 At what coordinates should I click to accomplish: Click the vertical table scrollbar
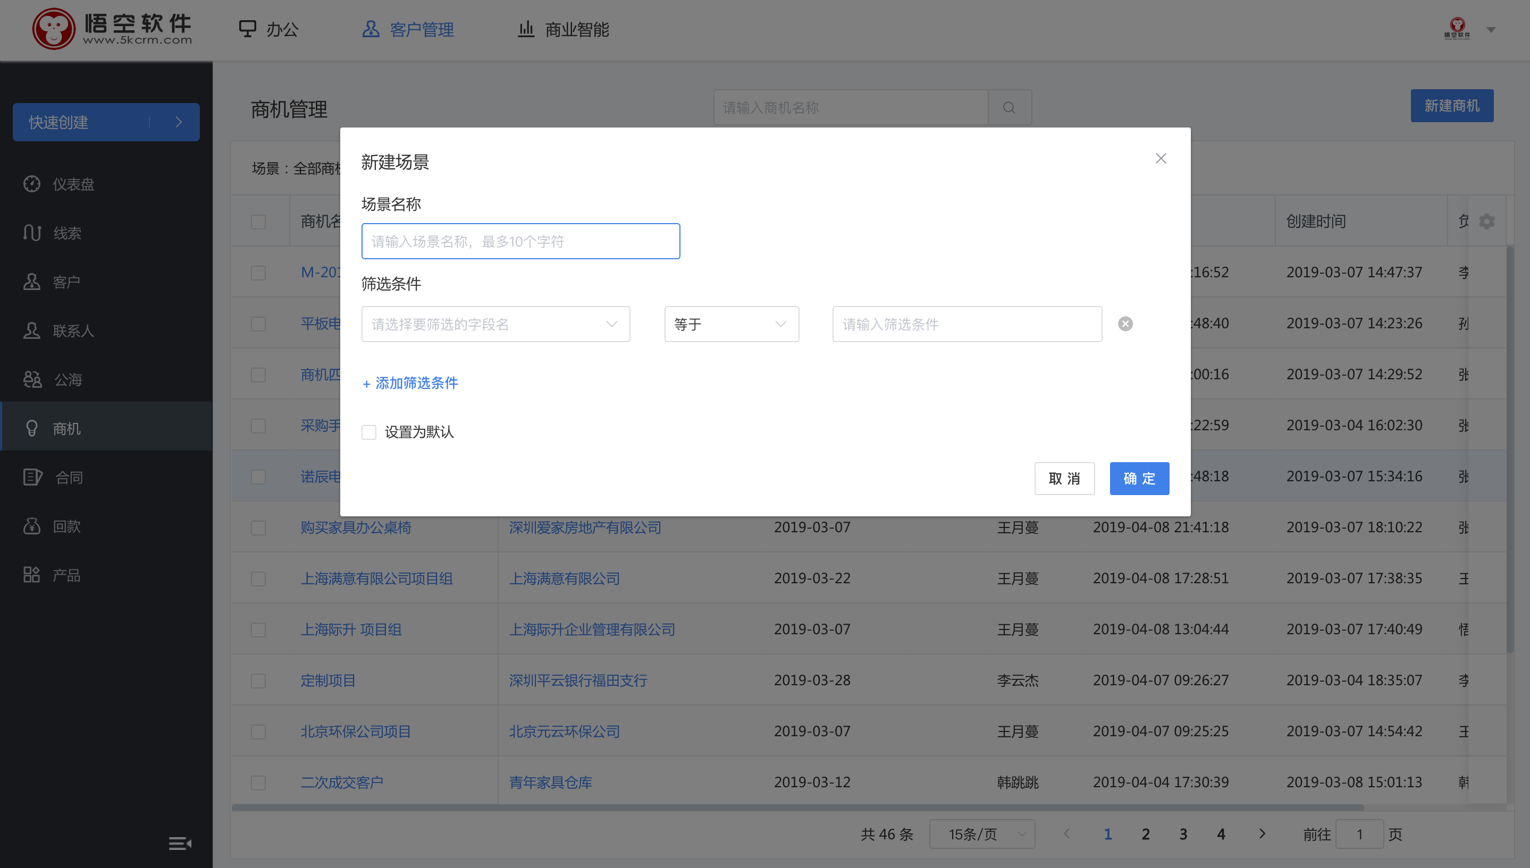[1510, 449]
